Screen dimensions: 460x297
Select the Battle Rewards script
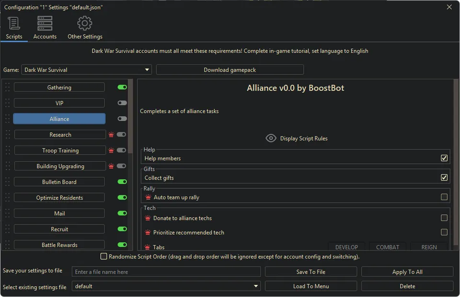tap(59, 245)
